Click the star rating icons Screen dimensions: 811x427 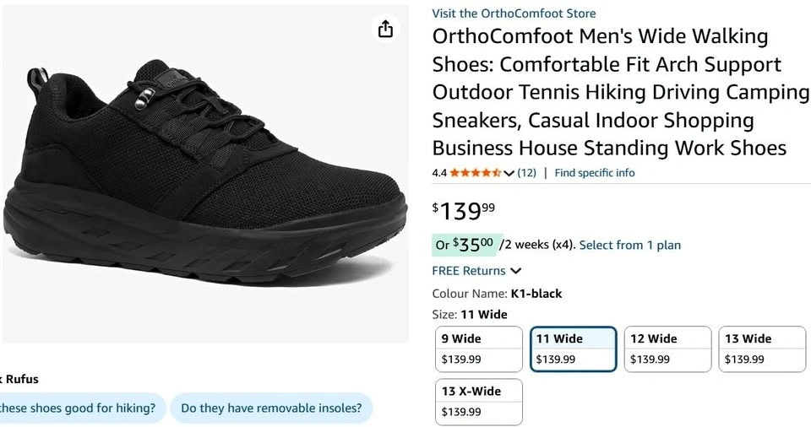pos(476,173)
